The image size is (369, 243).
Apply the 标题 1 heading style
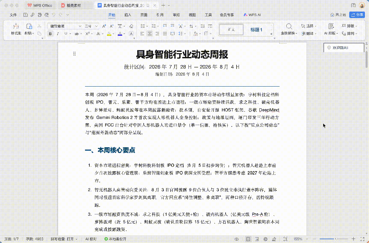(256, 30)
